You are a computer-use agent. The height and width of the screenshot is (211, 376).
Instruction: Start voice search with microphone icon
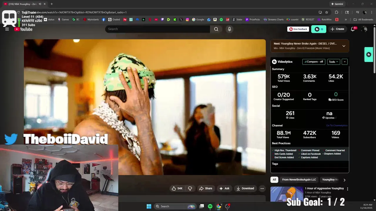229,29
